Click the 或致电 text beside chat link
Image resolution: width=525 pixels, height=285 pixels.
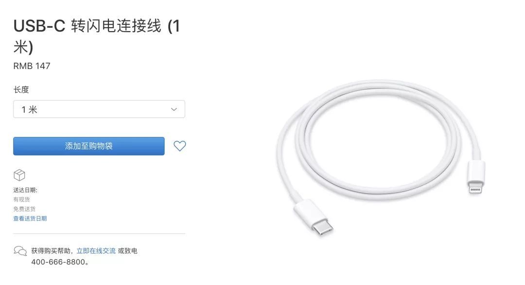tap(127, 251)
